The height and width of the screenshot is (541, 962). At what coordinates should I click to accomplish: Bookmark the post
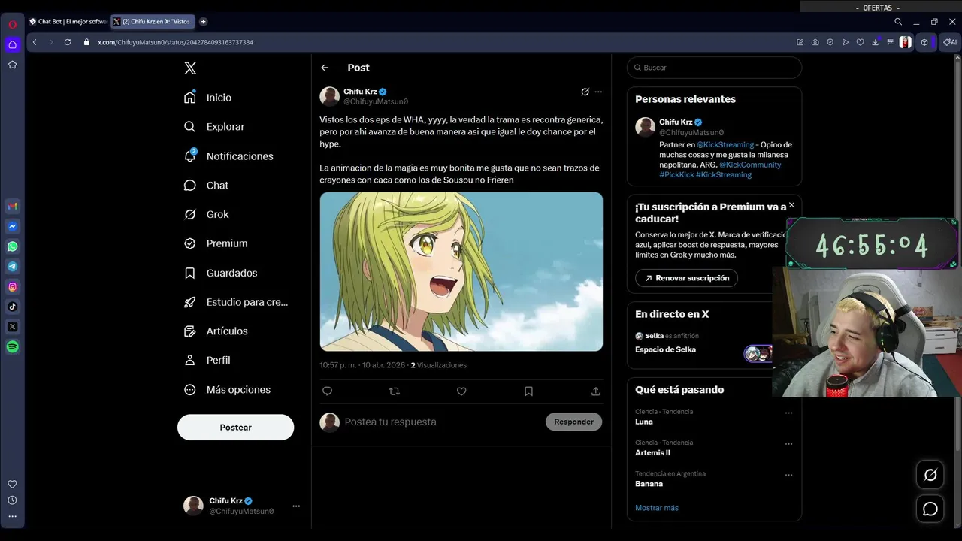point(528,391)
